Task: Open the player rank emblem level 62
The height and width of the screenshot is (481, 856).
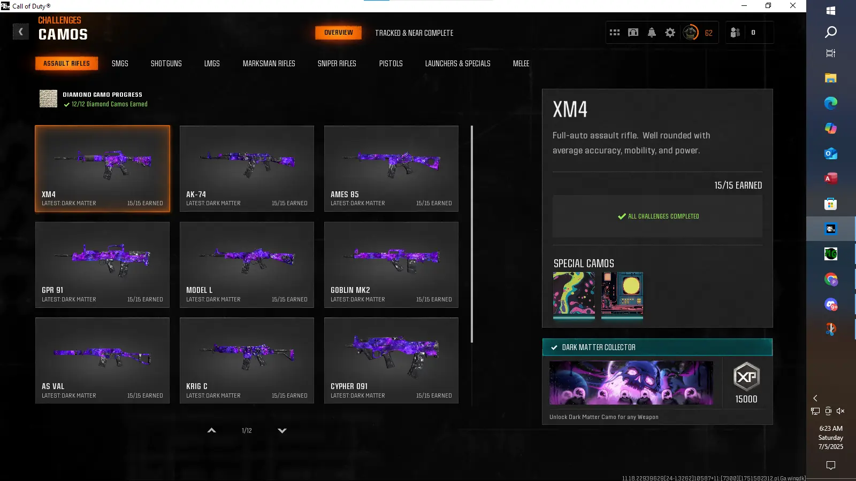Action: pos(691,33)
